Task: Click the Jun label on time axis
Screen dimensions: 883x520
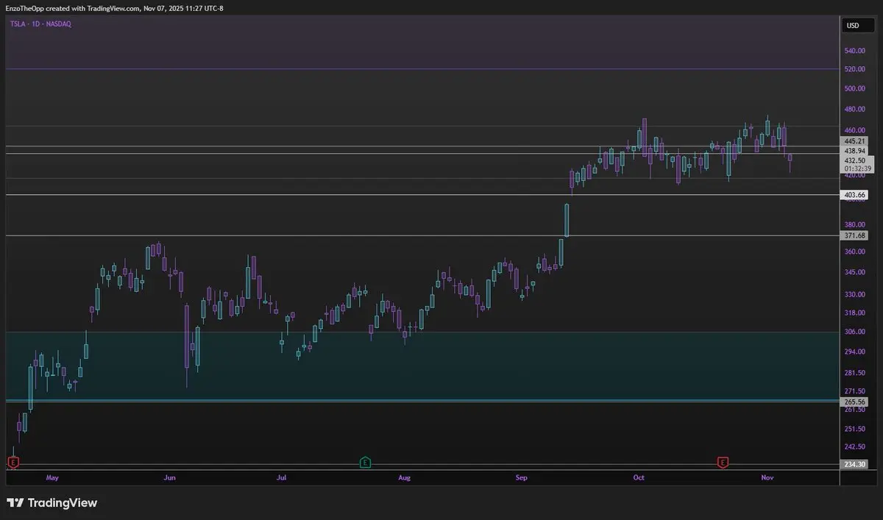Action: click(x=170, y=477)
